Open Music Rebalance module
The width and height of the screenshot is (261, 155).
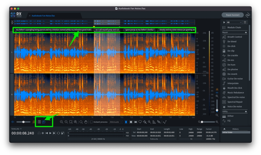(236, 93)
